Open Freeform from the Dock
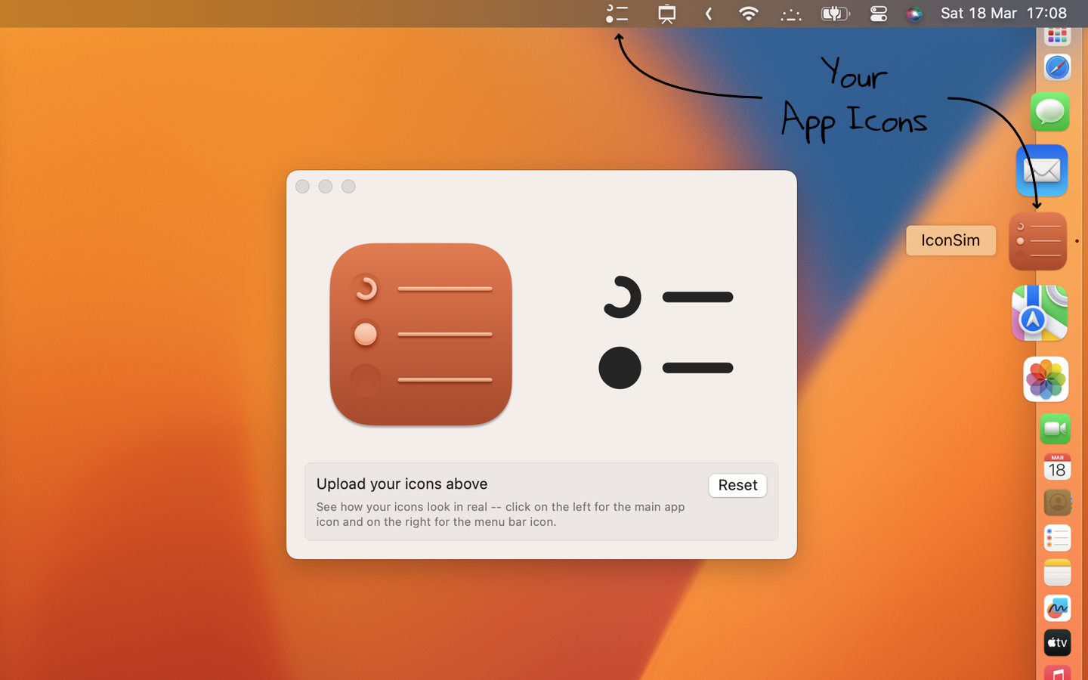1088x680 pixels. click(x=1057, y=608)
